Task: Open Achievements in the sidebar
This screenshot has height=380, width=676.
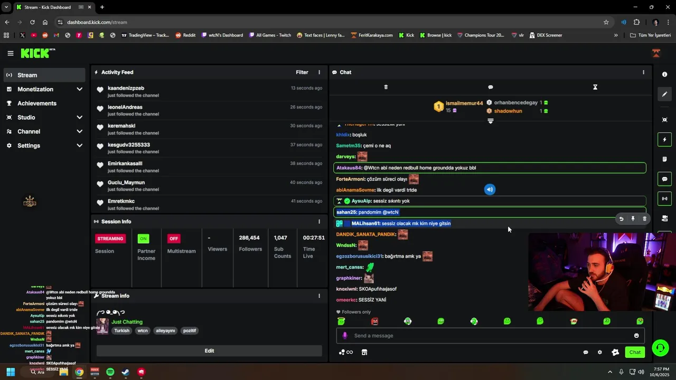Action: 44,103
